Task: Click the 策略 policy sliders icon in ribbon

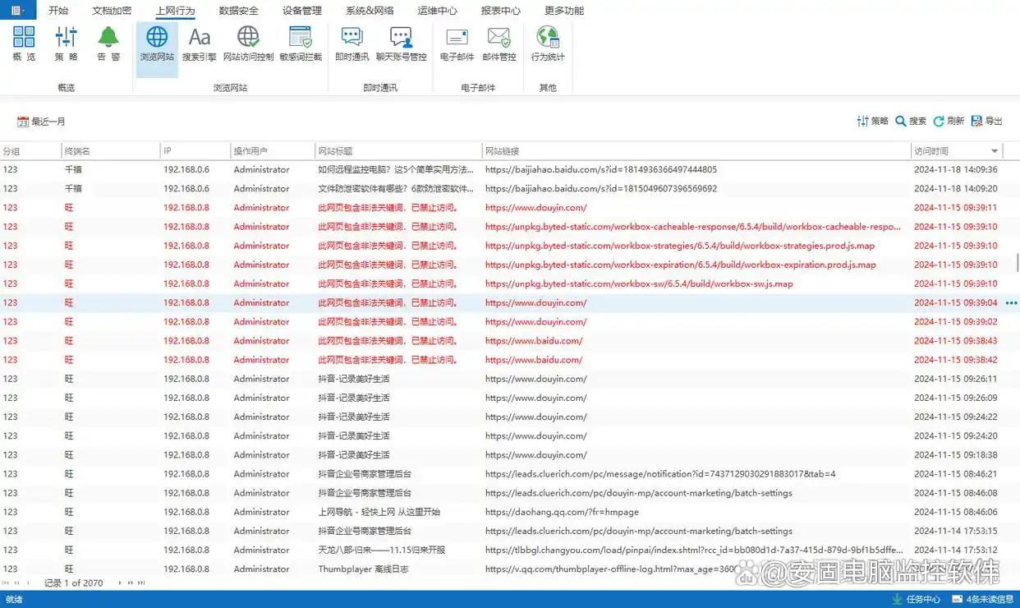Action: (x=66, y=44)
